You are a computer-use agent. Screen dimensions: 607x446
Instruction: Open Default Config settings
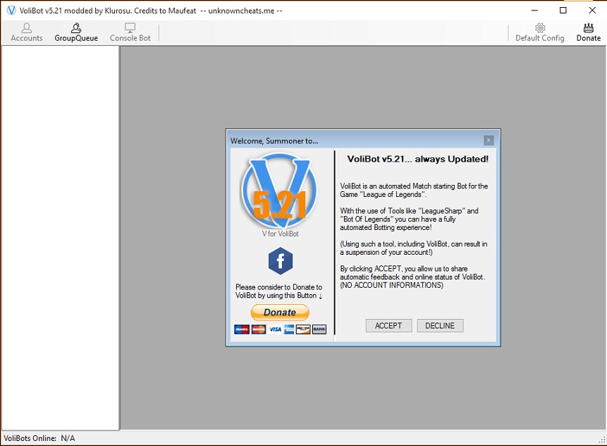coord(539,32)
